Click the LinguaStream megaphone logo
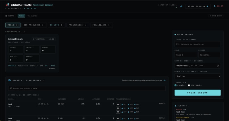 pos(7,5)
